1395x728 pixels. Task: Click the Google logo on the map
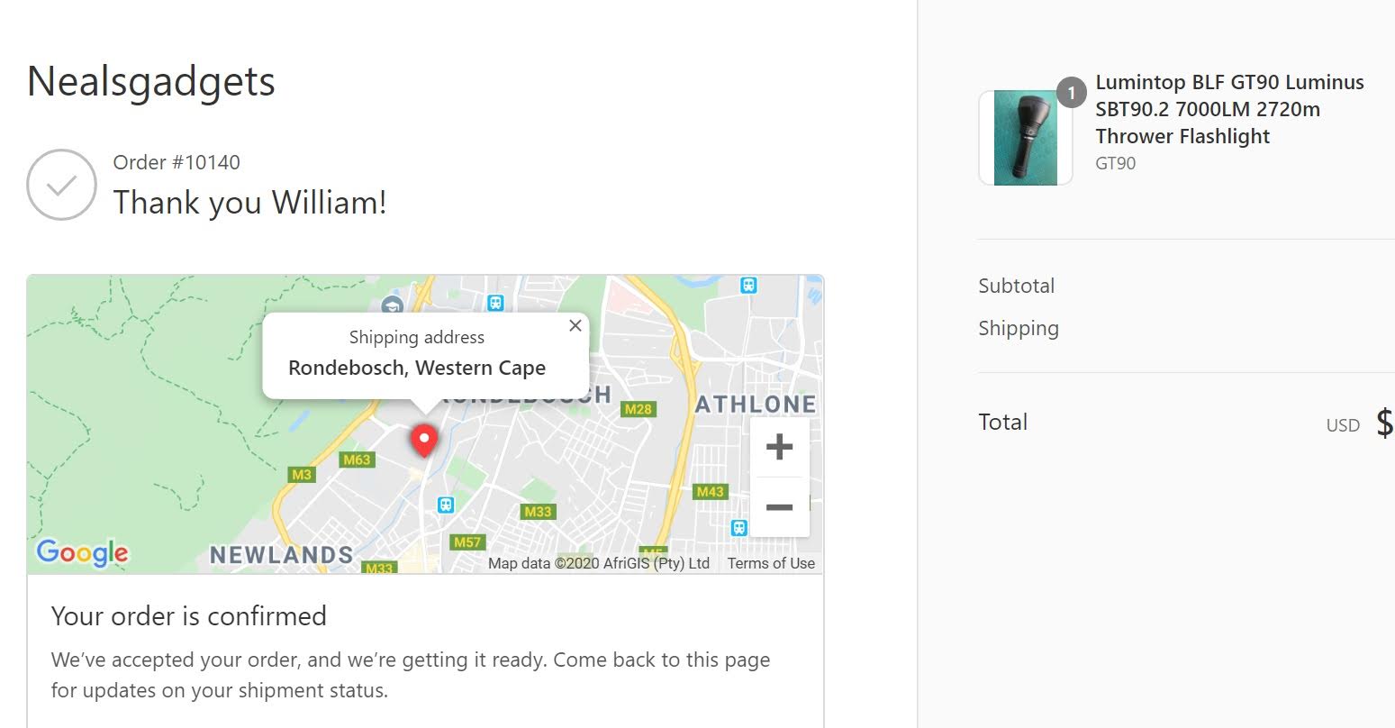click(x=82, y=551)
